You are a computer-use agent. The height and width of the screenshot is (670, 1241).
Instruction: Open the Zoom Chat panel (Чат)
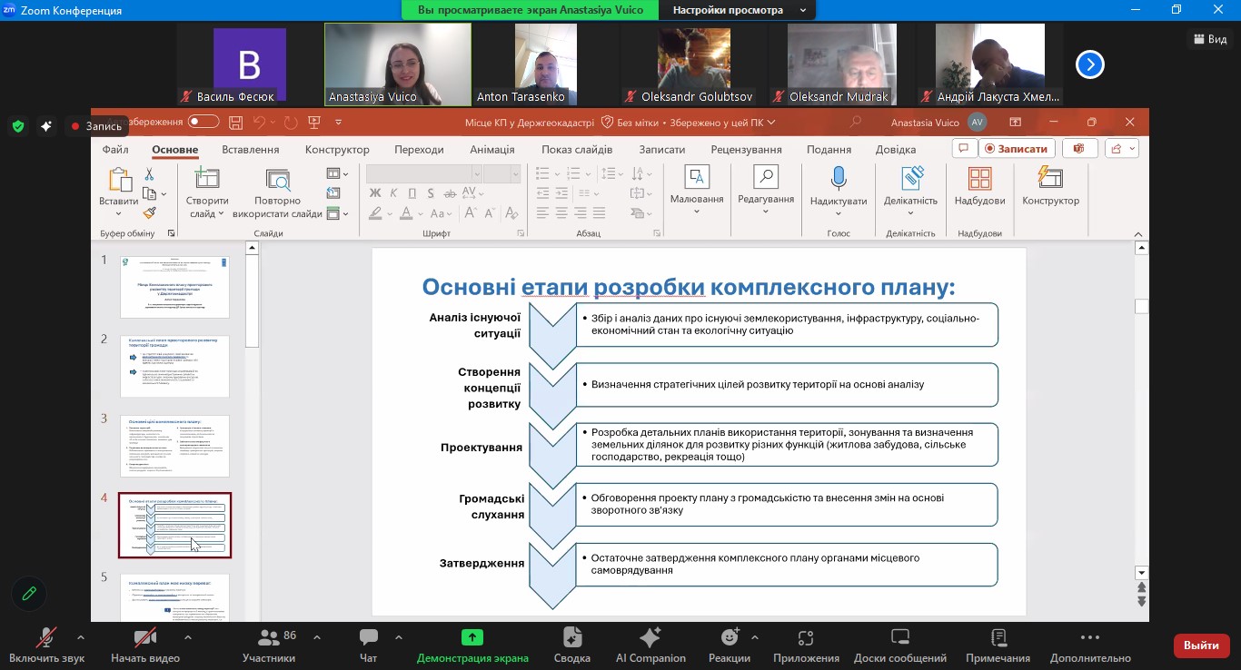tap(368, 637)
